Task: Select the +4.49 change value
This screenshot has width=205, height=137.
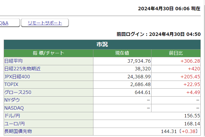Action: [193, 92]
